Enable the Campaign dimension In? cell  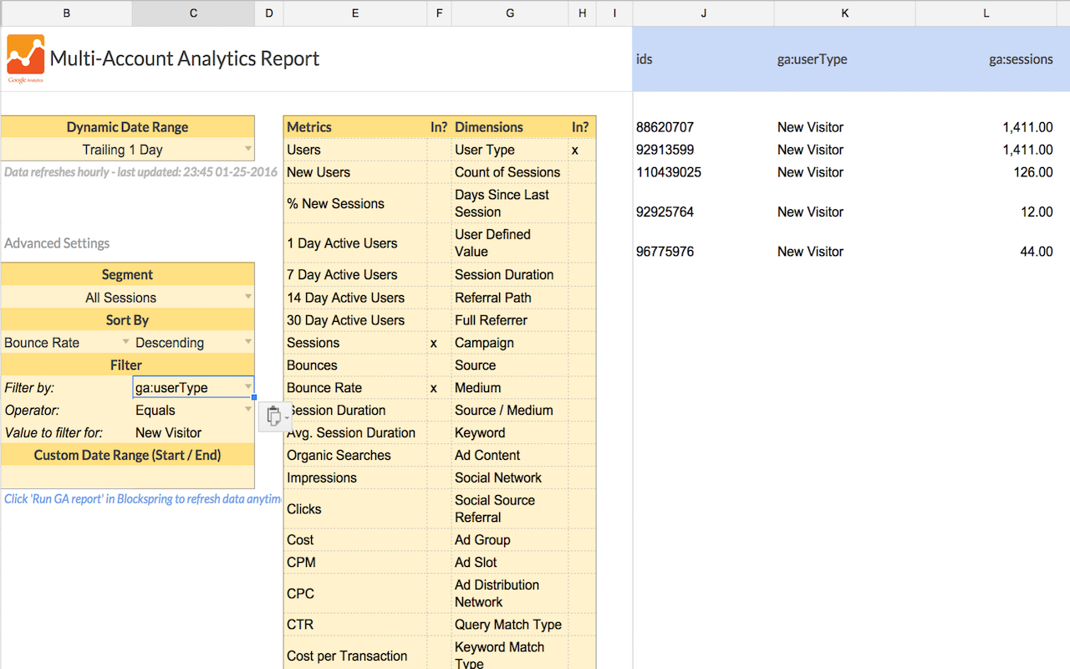[581, 342]
